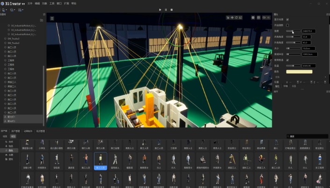Viewport: 330px width, 188px height.
Task: Select the 角色 category in asset sidebar
Action: click(10, 151)
